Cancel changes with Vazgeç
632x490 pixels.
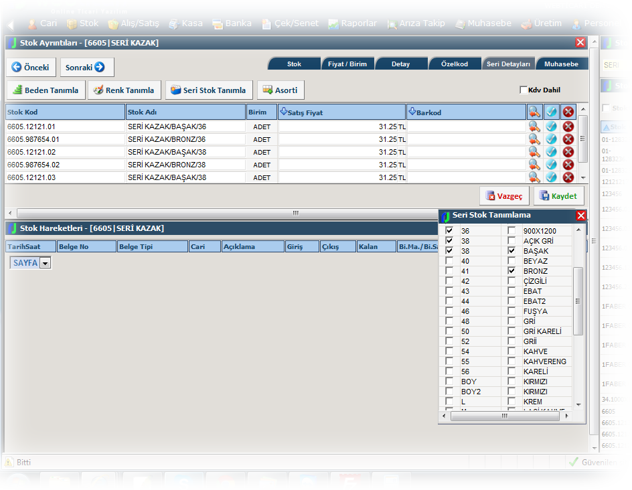coord(504,196)
